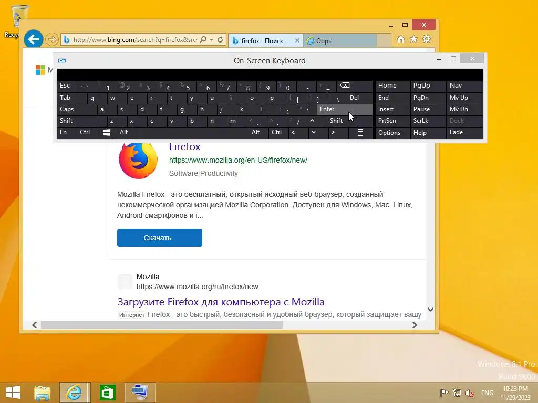Close the 'firefox - Поиск' tab
Screen dimensions: 538x403
[297, 40]
